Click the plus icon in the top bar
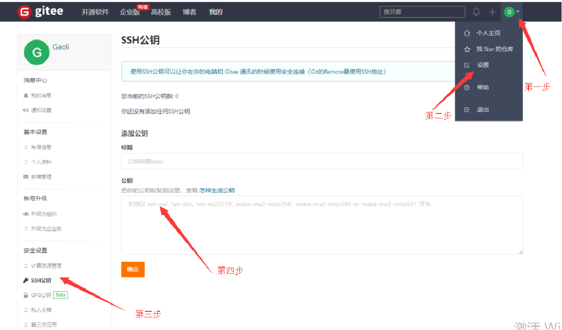Screen dimensions: 562x330 pyautogui.click(x=492, y=11)
